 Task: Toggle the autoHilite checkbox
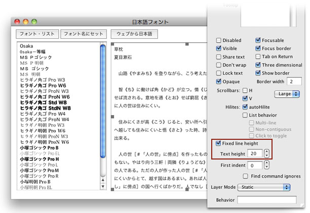[x=245, y=107]
